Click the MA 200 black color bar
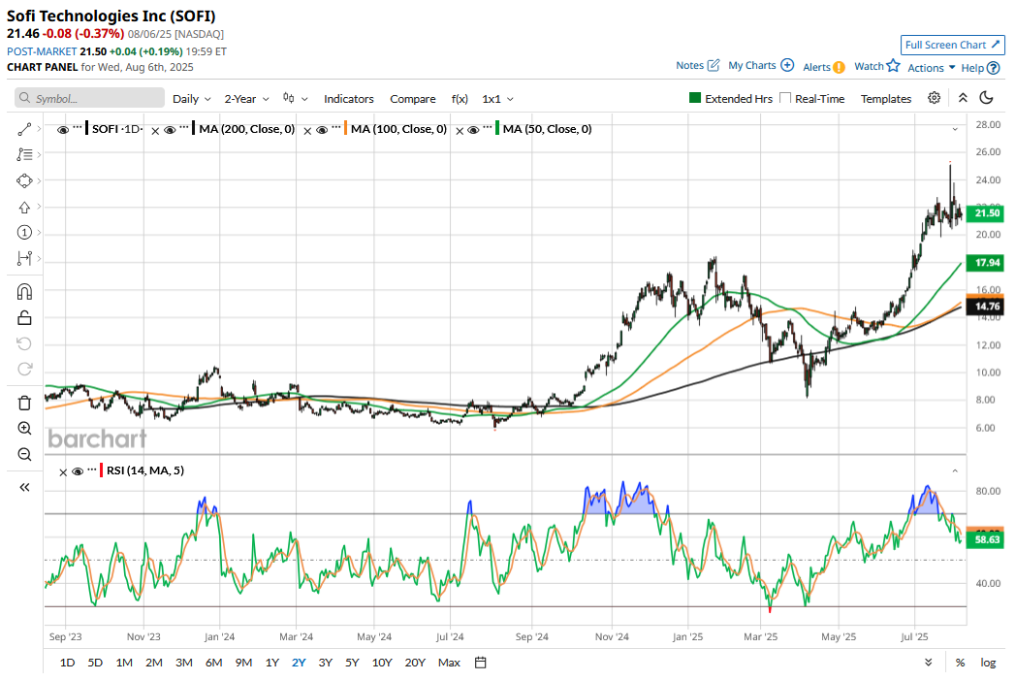Viewport: 1015px width, 681px height. pos(194,128)
